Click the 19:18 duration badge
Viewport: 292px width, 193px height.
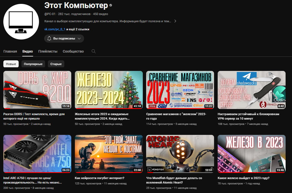tap(66, 106)
